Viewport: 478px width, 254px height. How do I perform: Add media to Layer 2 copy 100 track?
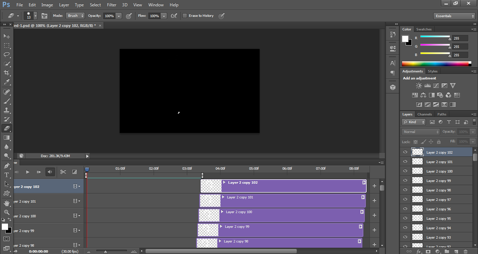coord(374,216)
